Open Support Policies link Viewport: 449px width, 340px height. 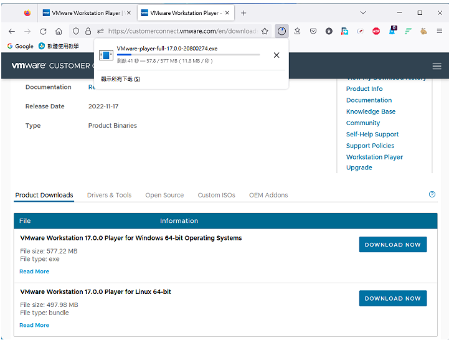370,146
